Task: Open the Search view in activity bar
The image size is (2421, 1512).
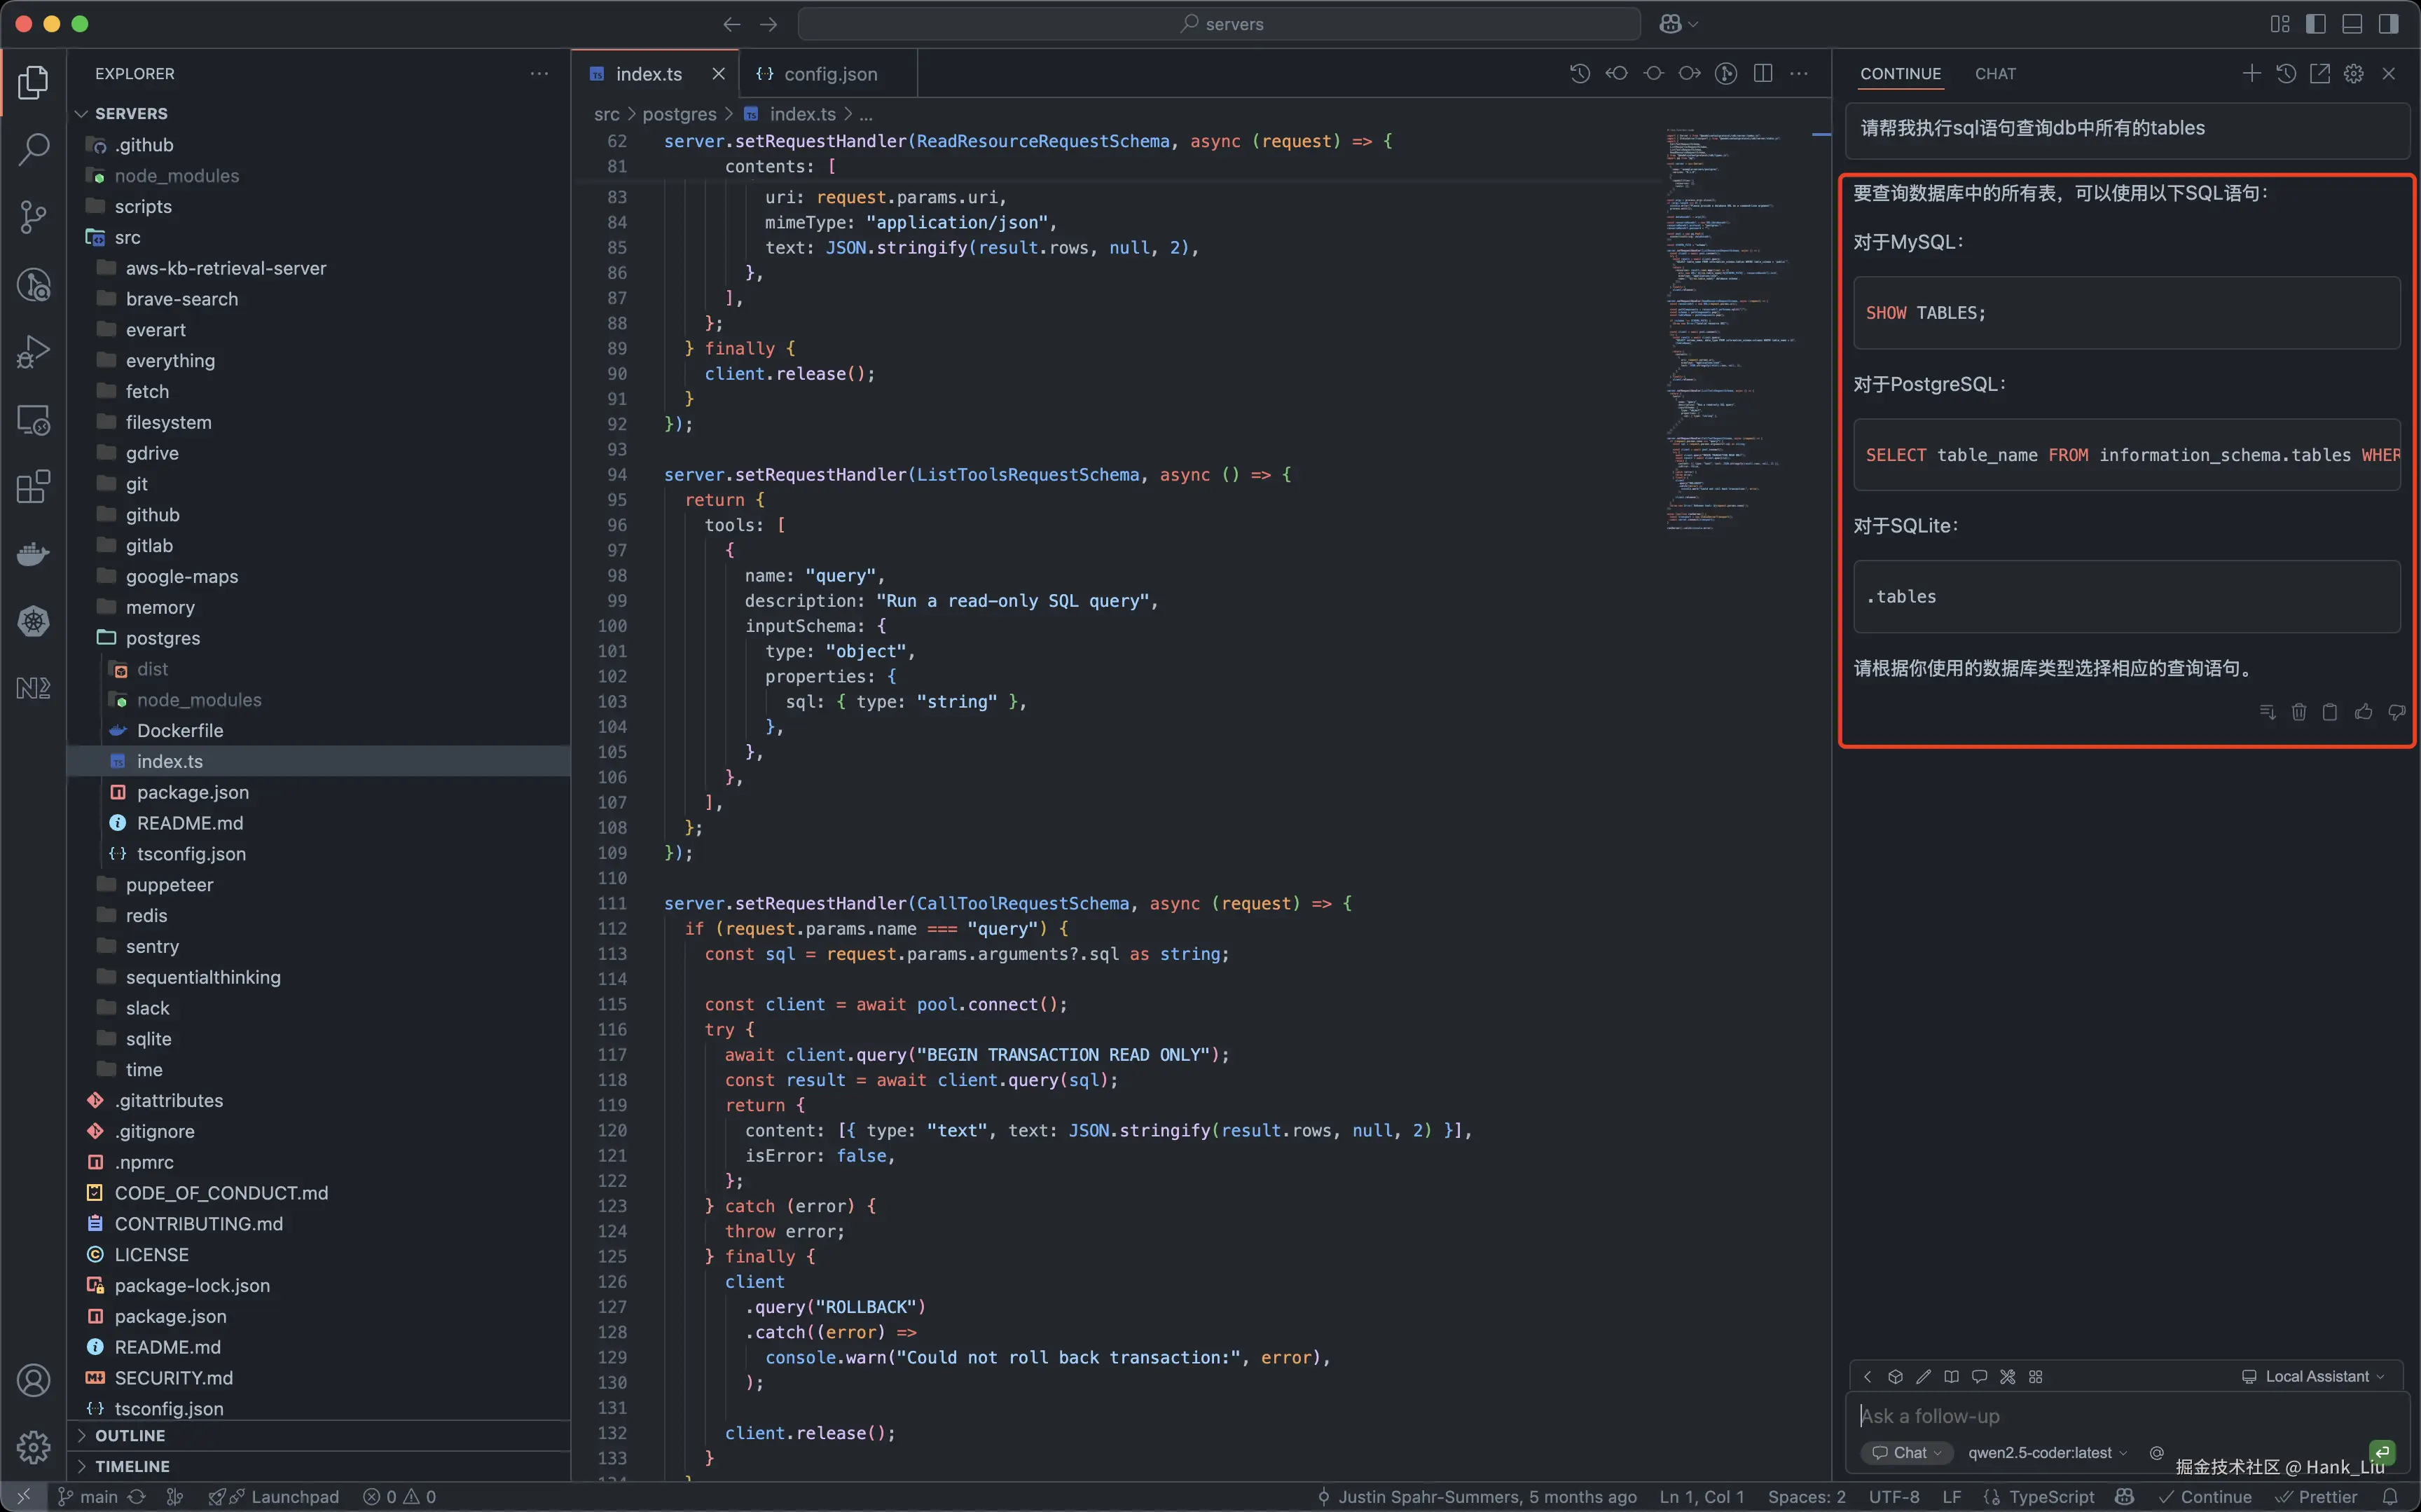Action: [x=33, y=150]
